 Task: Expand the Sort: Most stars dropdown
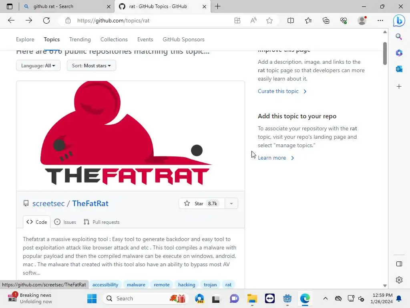[x=91, y=65]
